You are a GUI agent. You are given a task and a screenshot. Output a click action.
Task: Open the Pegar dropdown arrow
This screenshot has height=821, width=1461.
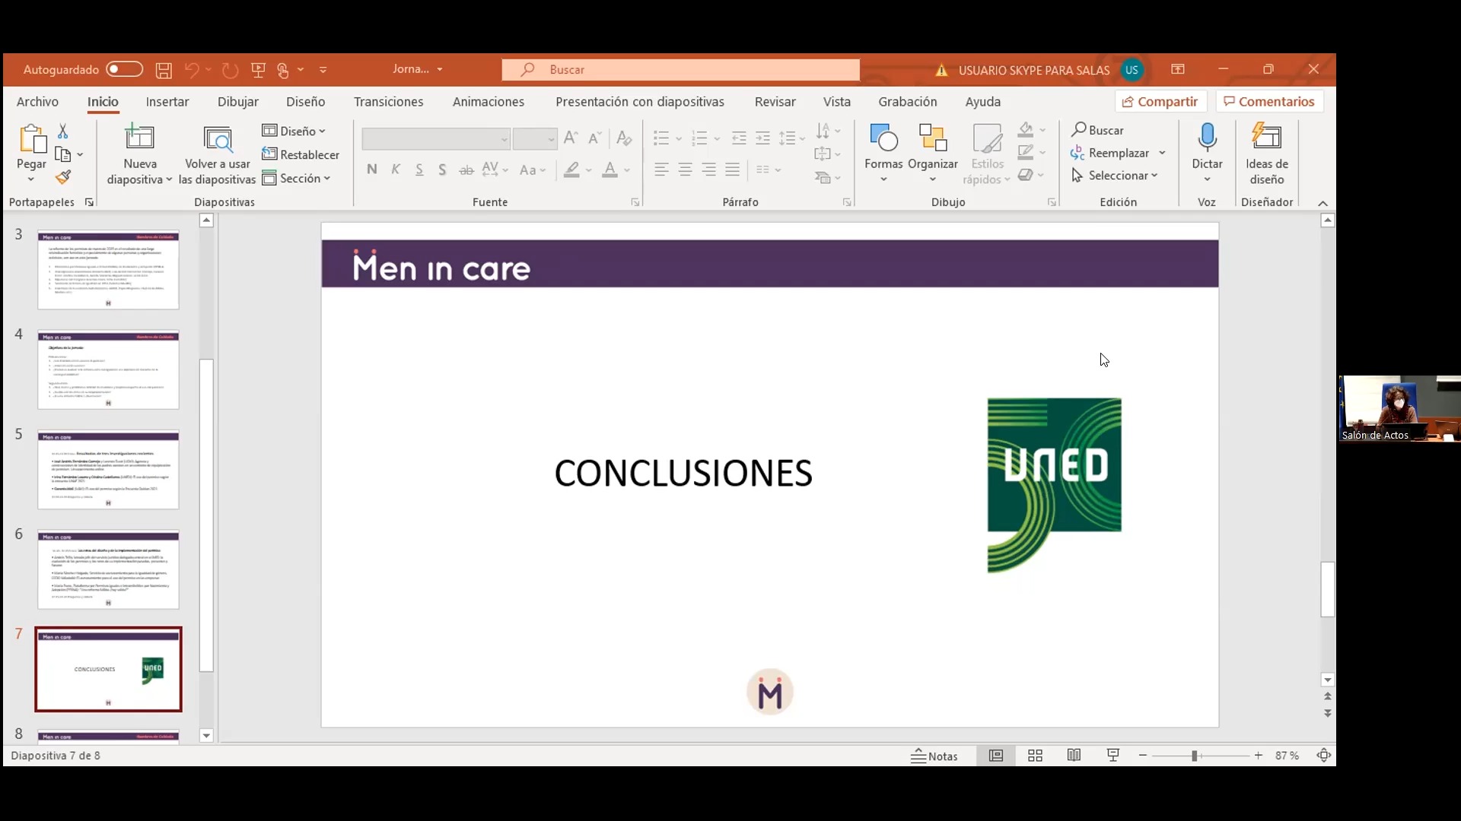click(31, 179)
